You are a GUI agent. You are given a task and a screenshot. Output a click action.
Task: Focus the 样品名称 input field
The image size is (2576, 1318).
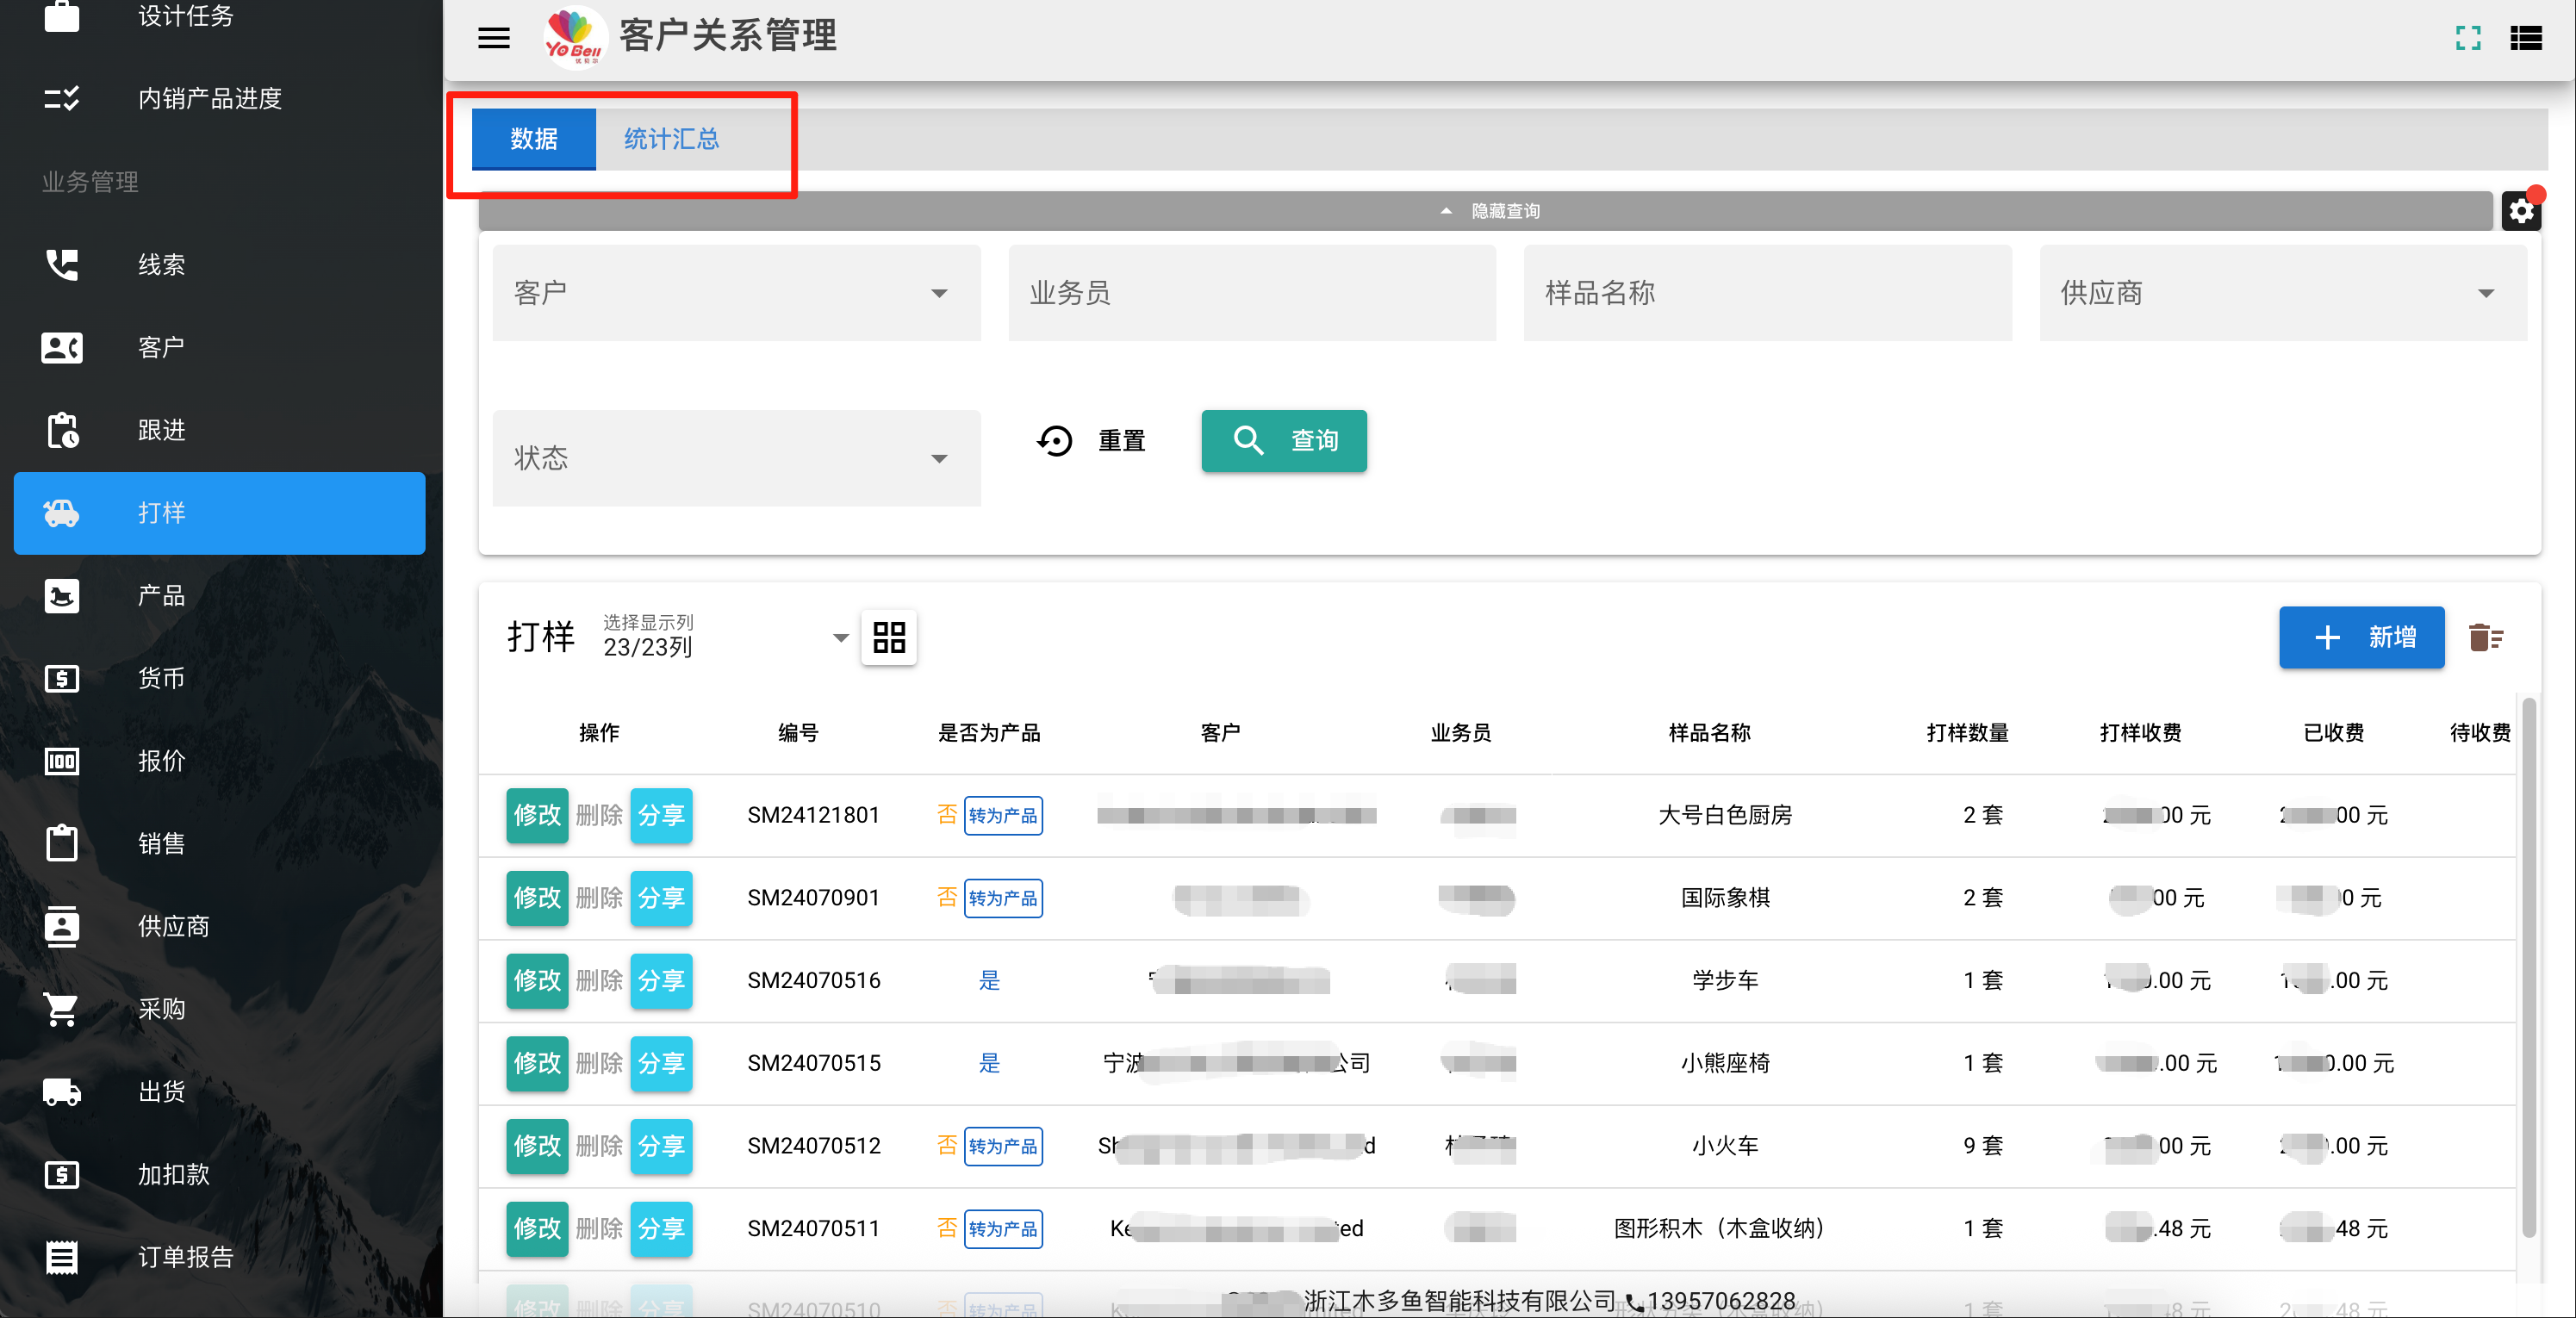point(1767,293)
